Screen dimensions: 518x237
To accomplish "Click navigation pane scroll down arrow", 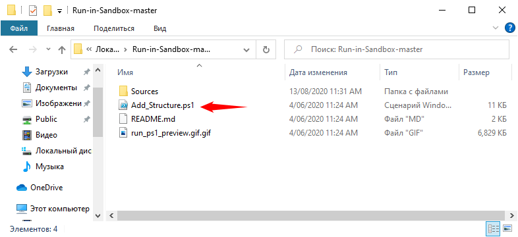I will click(98, 215).
